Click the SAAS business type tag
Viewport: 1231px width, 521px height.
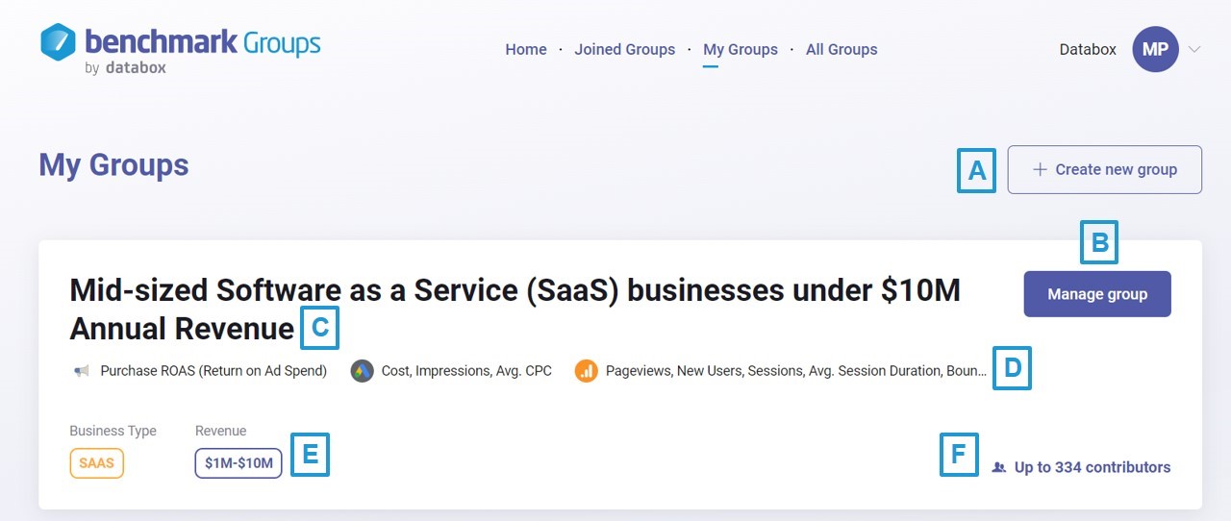tap(96, 463)
